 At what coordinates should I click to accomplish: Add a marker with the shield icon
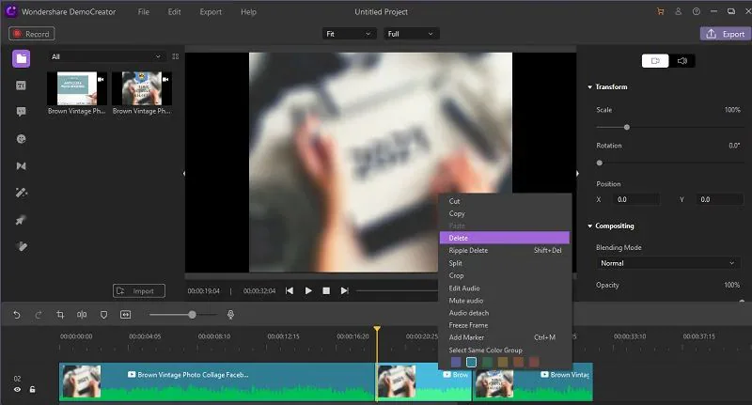point(103,315)
